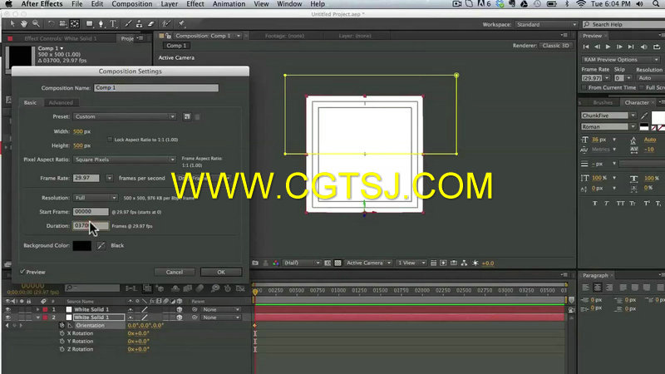Open the Resolution Full dropdown
The image size is (665, 374).
coord(96,198)
